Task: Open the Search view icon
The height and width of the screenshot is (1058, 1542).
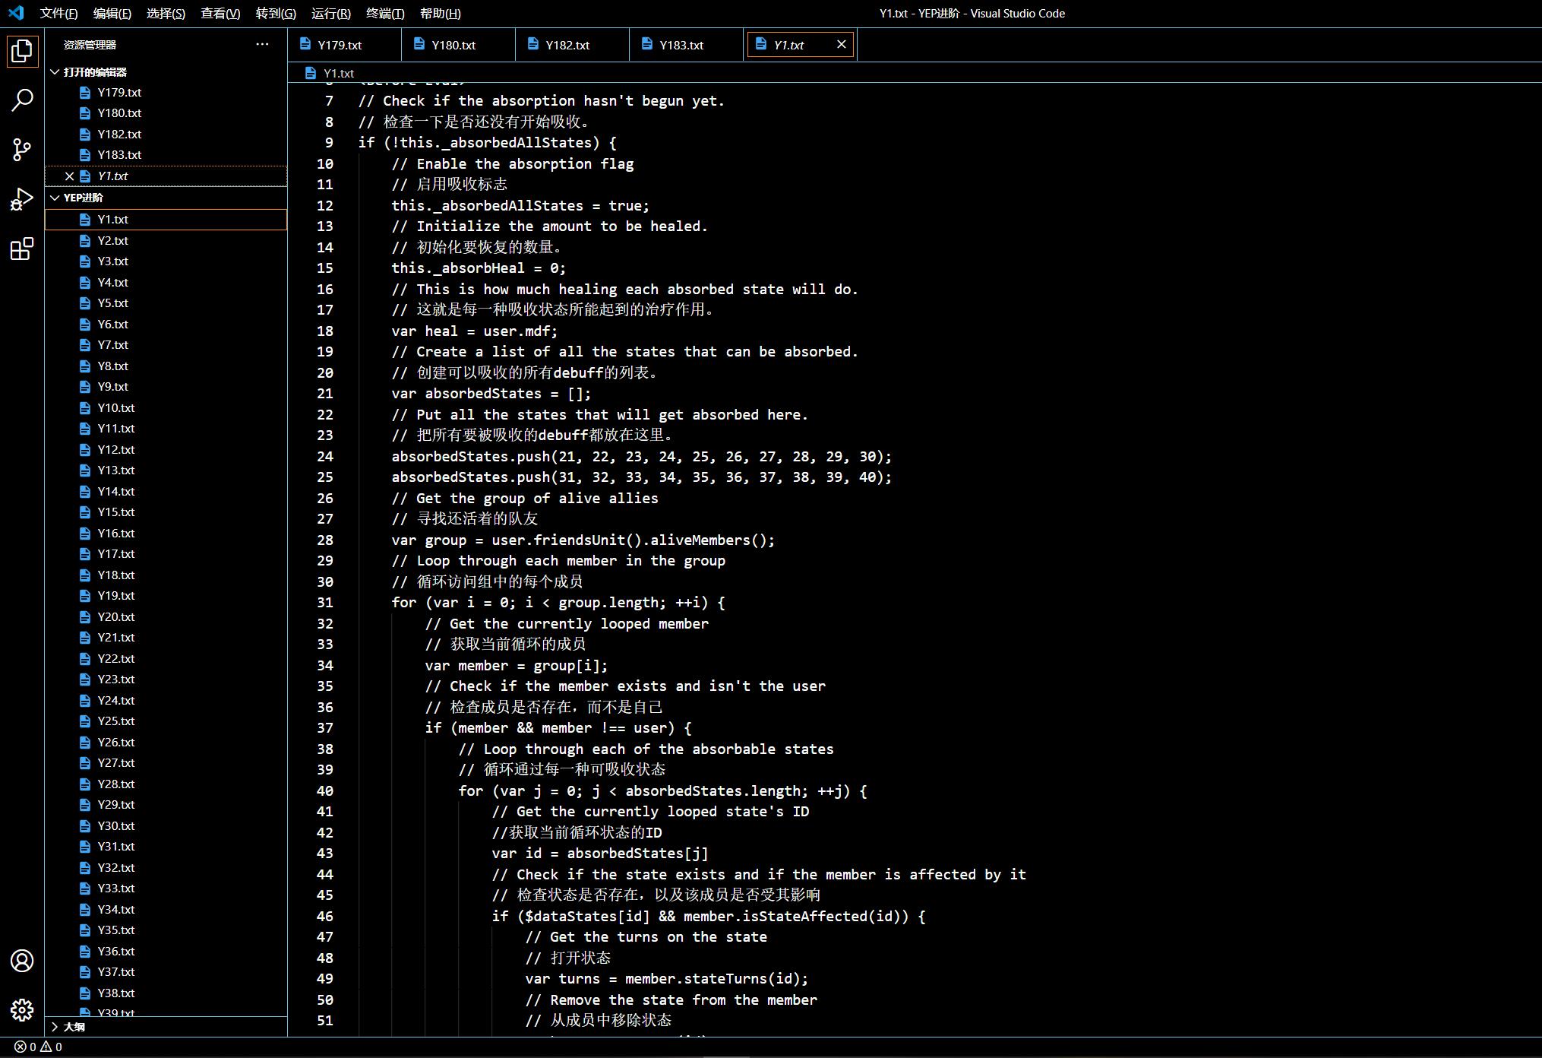Action: 22,100
